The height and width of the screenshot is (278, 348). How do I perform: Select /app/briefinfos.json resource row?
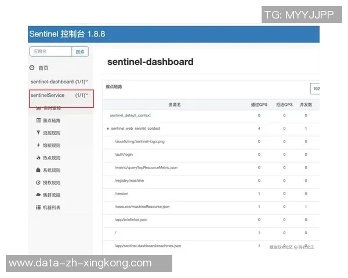[211, 220]
